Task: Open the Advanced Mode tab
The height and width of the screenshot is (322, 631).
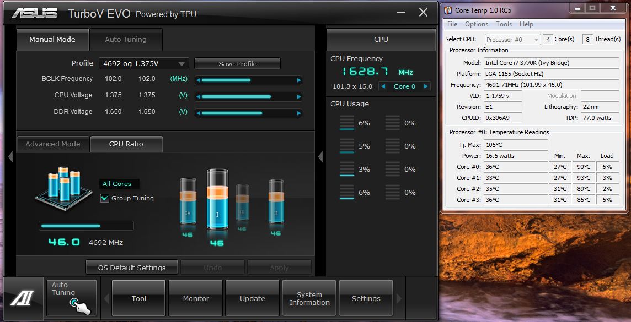Action: (x=53, y=144)
